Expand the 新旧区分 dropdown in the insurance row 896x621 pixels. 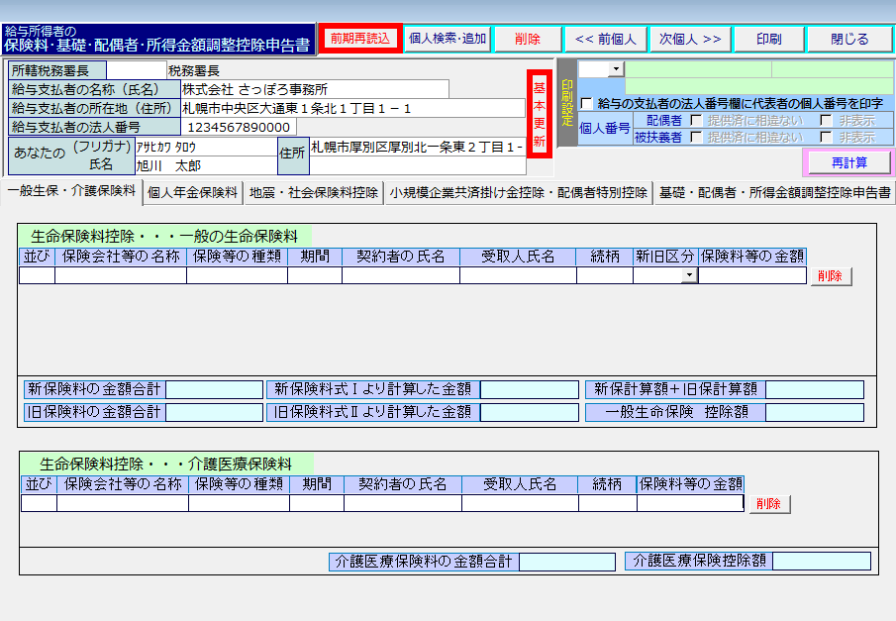pyautogui.click(x=689, y=276)
